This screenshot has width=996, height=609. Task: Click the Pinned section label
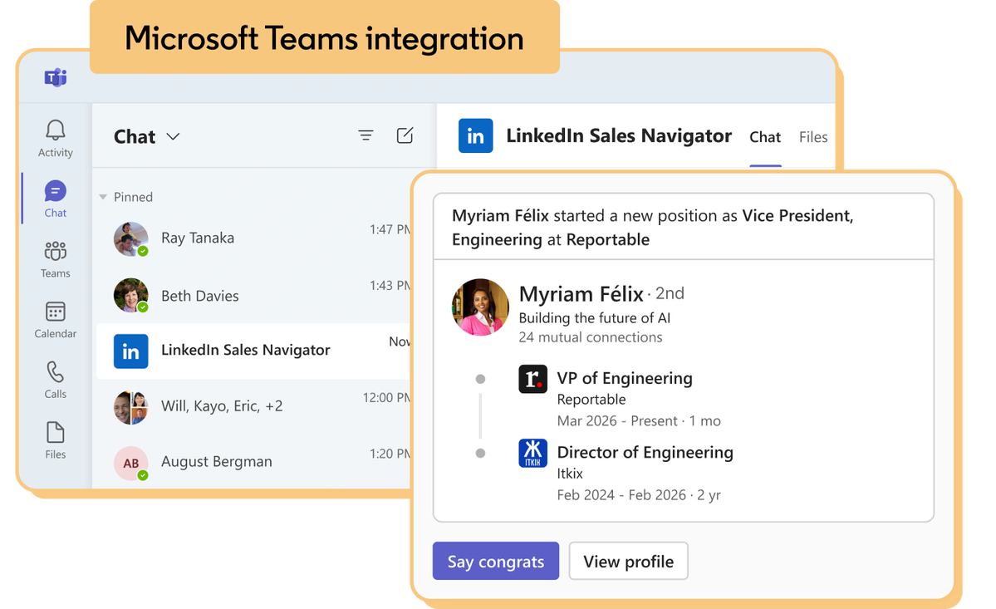tap(133, 197)
